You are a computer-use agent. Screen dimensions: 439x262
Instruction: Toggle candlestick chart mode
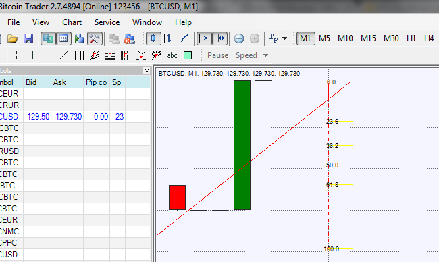[x=153, y=38]
